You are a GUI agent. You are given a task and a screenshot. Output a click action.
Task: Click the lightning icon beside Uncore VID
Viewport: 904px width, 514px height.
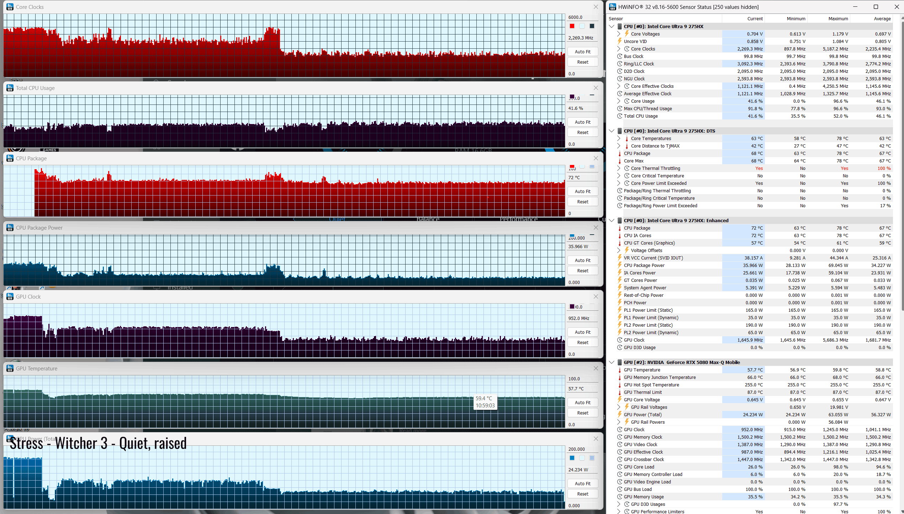point(619,41)
